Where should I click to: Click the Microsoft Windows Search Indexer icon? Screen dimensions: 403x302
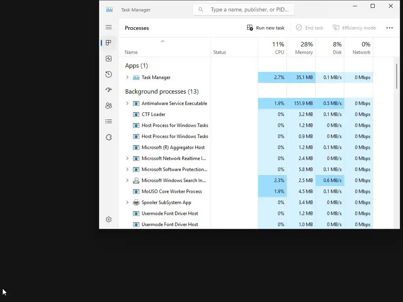pos(136,180)
